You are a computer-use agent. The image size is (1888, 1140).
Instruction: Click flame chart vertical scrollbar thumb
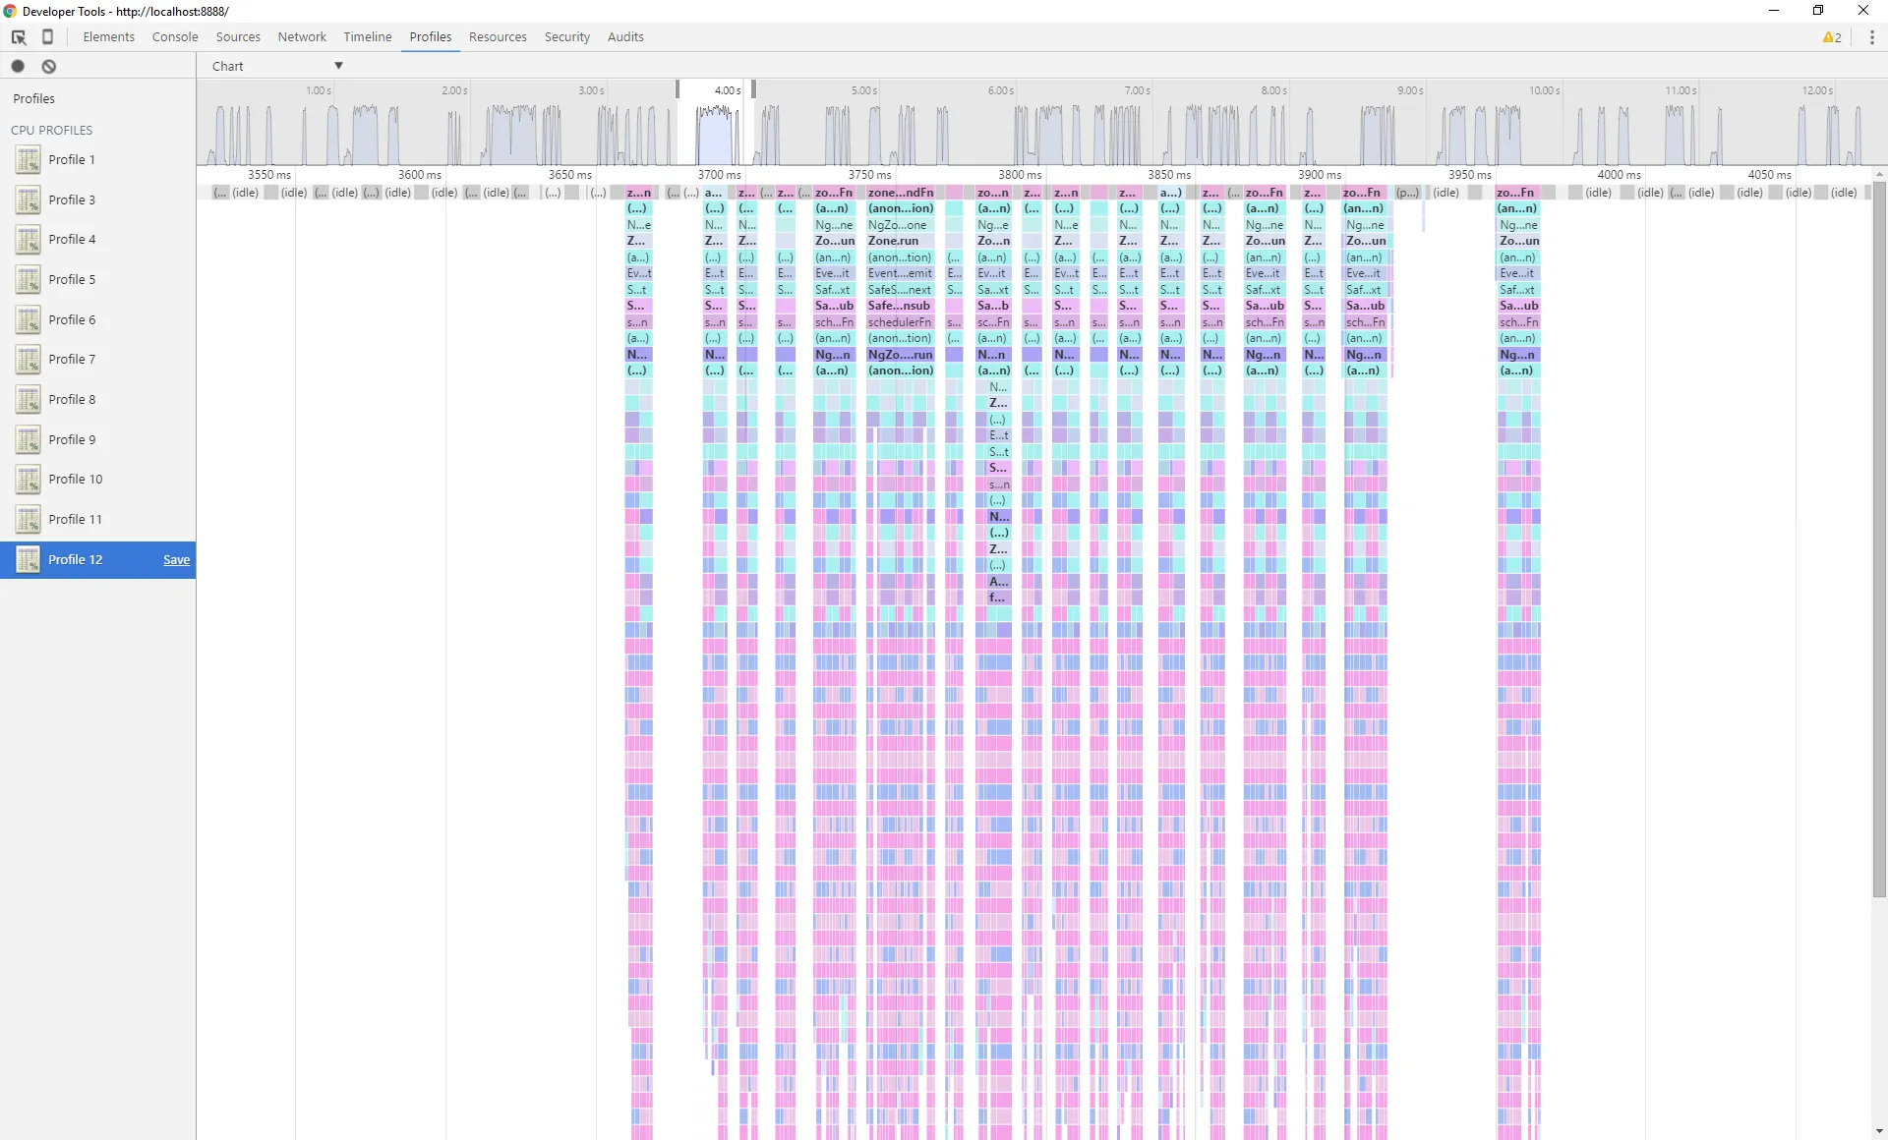tap(1879, 539)
